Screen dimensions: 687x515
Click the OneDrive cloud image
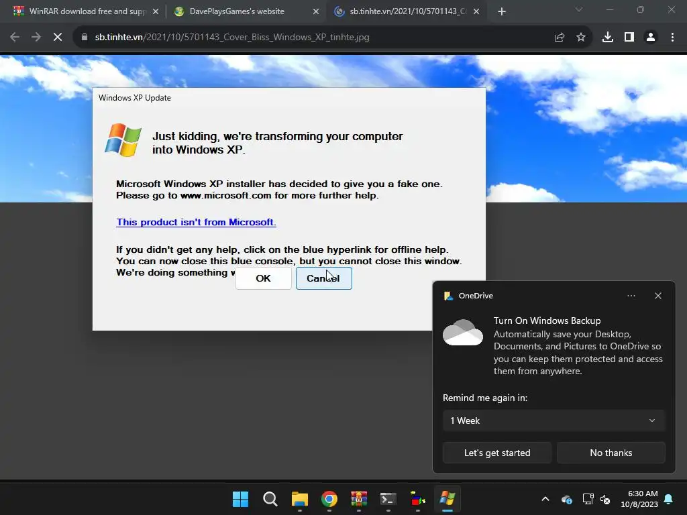pyautogui.click(x=463, y=333)
